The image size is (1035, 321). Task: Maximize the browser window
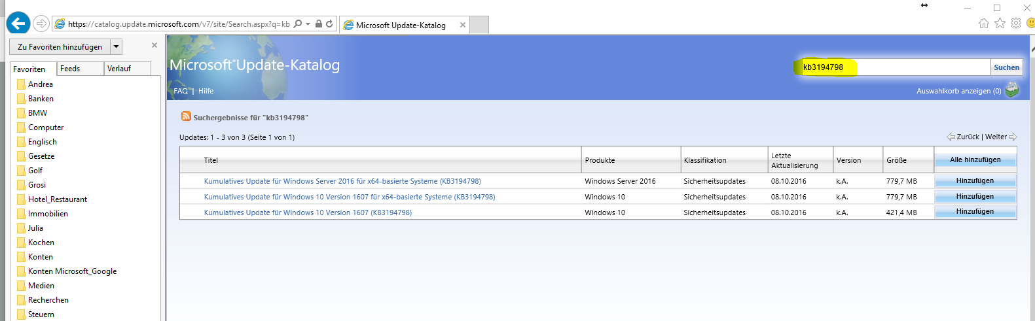997,8
